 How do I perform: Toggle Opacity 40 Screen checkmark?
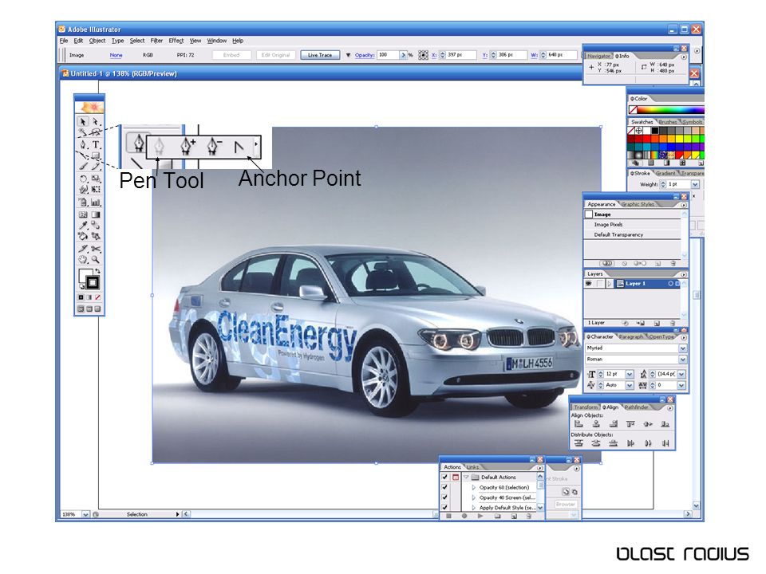[444, 497]
